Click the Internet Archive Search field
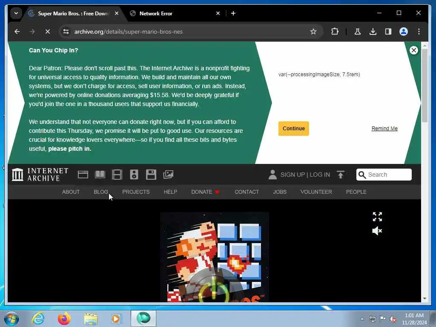This screenshot has width=436, height=327. pos(384,175)
